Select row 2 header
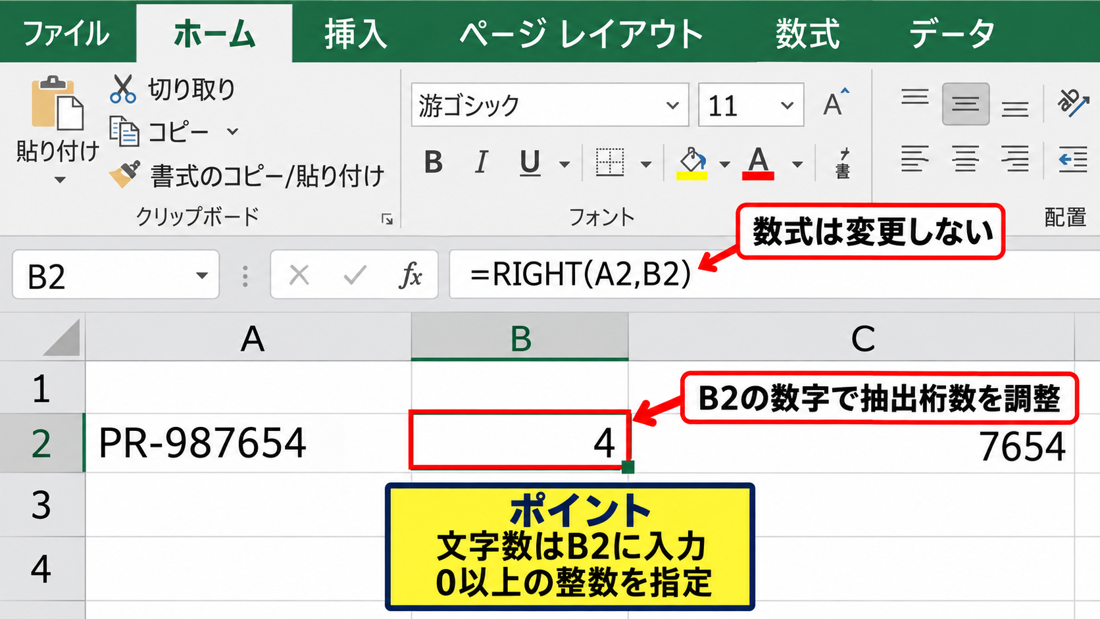The image size is (1100, 619). point(41,443)
